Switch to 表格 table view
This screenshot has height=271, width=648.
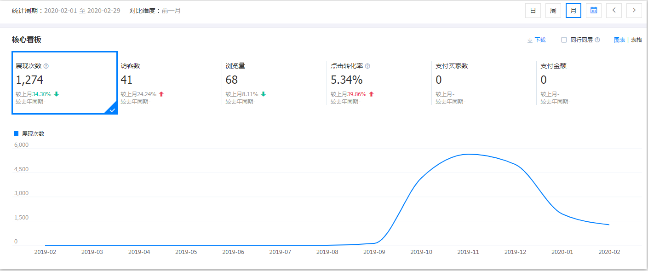click(x=636, y=40)
